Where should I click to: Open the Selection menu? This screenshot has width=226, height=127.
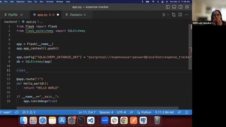pyautogui.click(x=20, y=2)
